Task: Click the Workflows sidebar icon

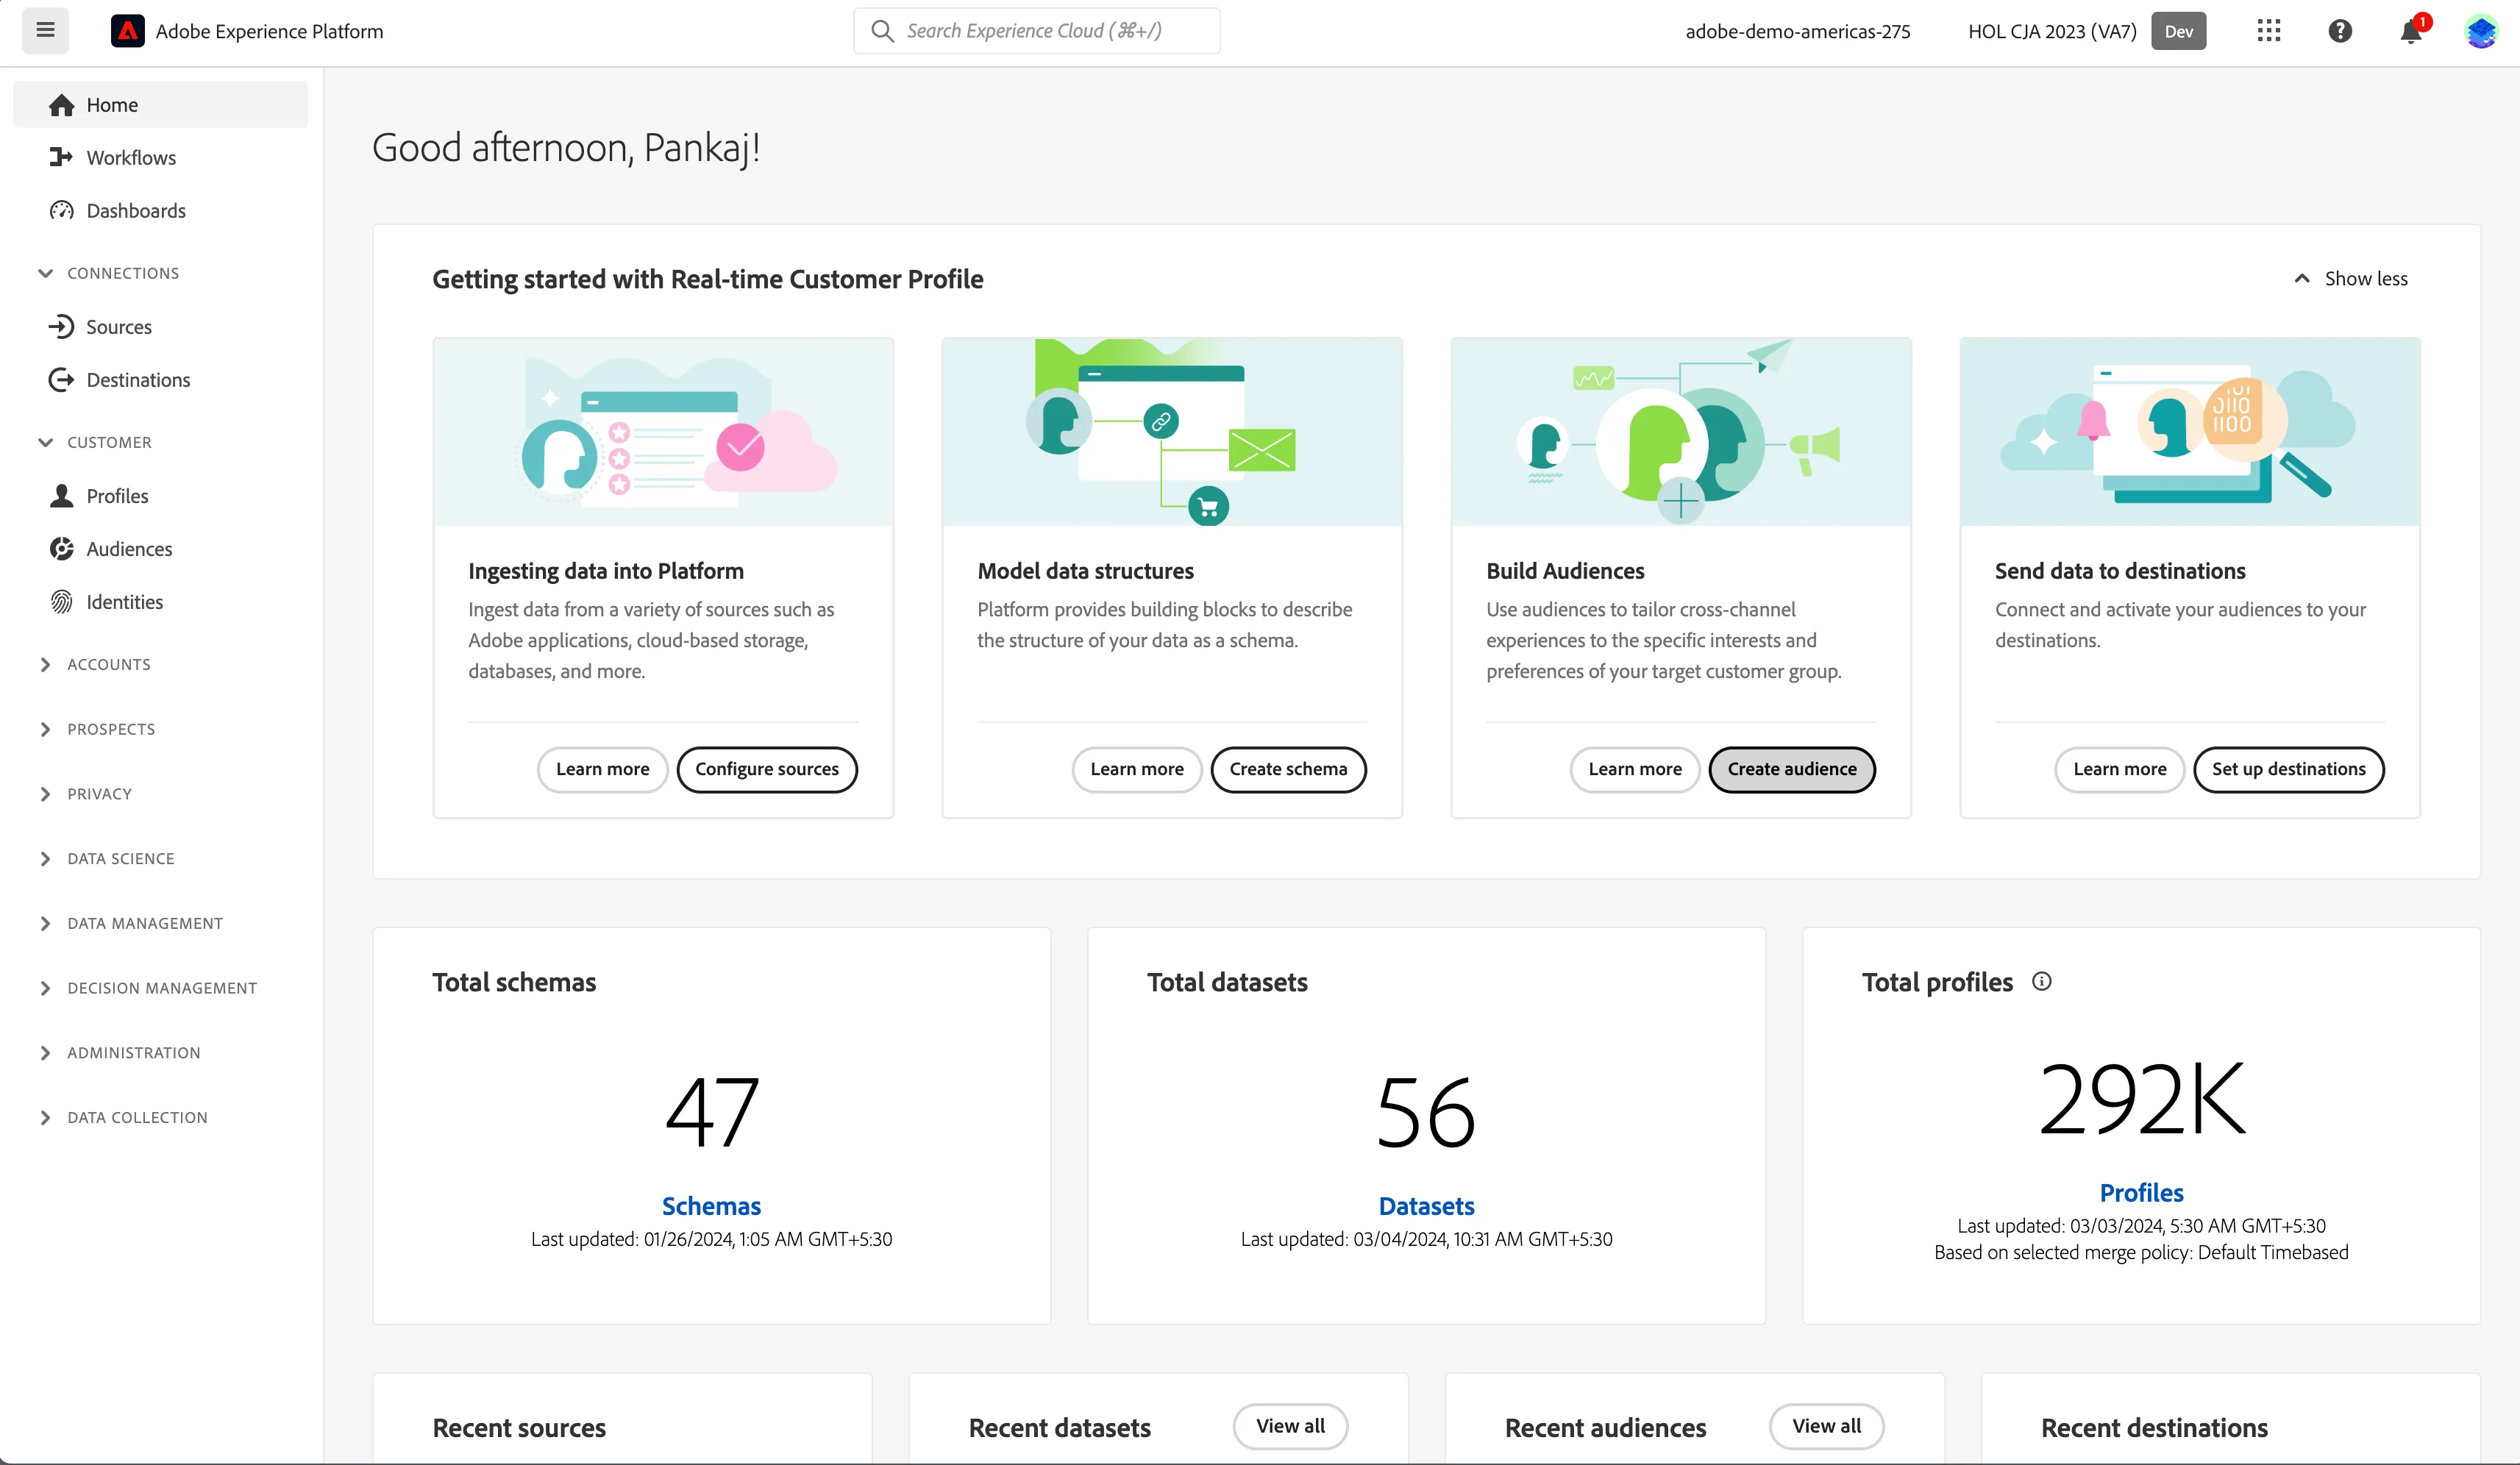Action: click(62, 157)
